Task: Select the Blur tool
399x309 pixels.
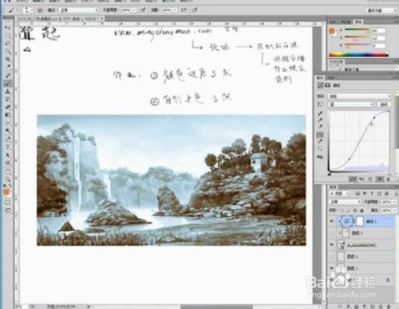Action: click(8, 123)
